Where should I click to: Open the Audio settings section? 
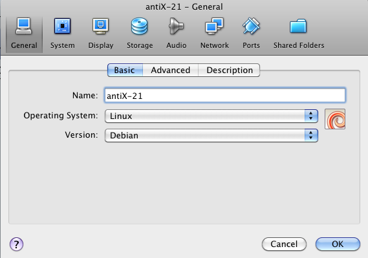pos(177,34)
